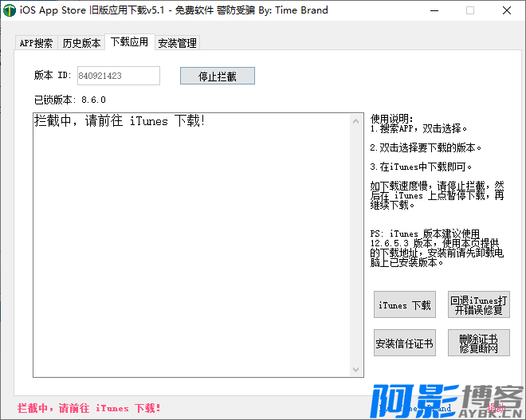This screenshot has height=420, width=526.
Task: Click the log area vertical scrollbar track
Action: 357,239
